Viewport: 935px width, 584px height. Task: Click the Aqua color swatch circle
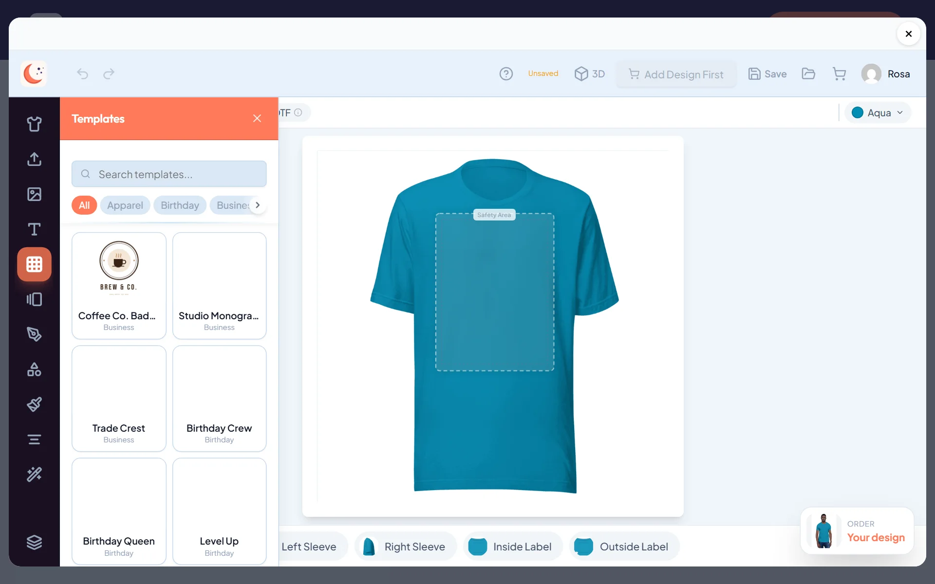pos(858,113)
